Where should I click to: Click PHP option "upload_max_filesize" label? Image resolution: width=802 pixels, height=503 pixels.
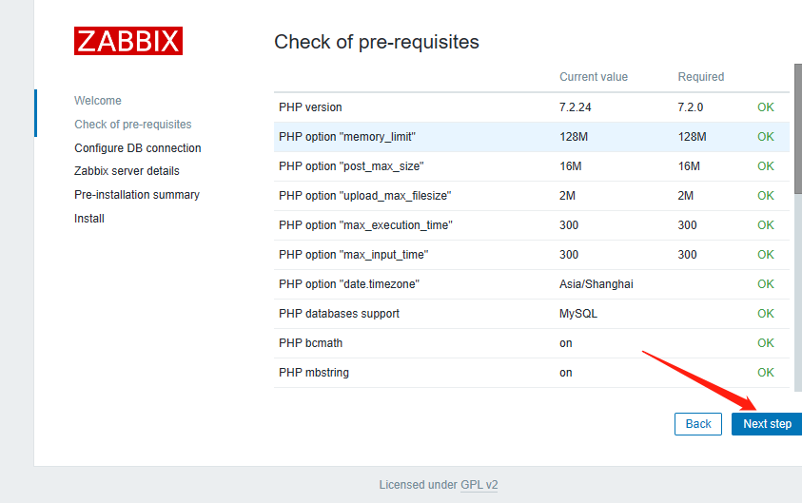tap(364, 196)
